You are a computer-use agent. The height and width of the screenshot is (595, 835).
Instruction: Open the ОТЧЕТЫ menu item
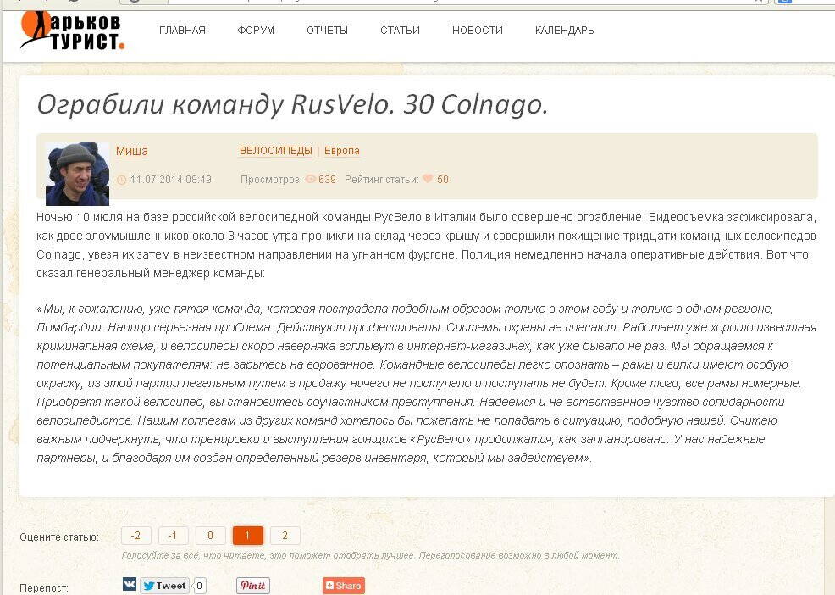tap(327, 31)
